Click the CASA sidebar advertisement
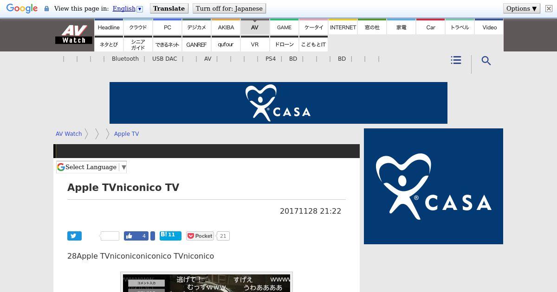 (x=434, y=186)
